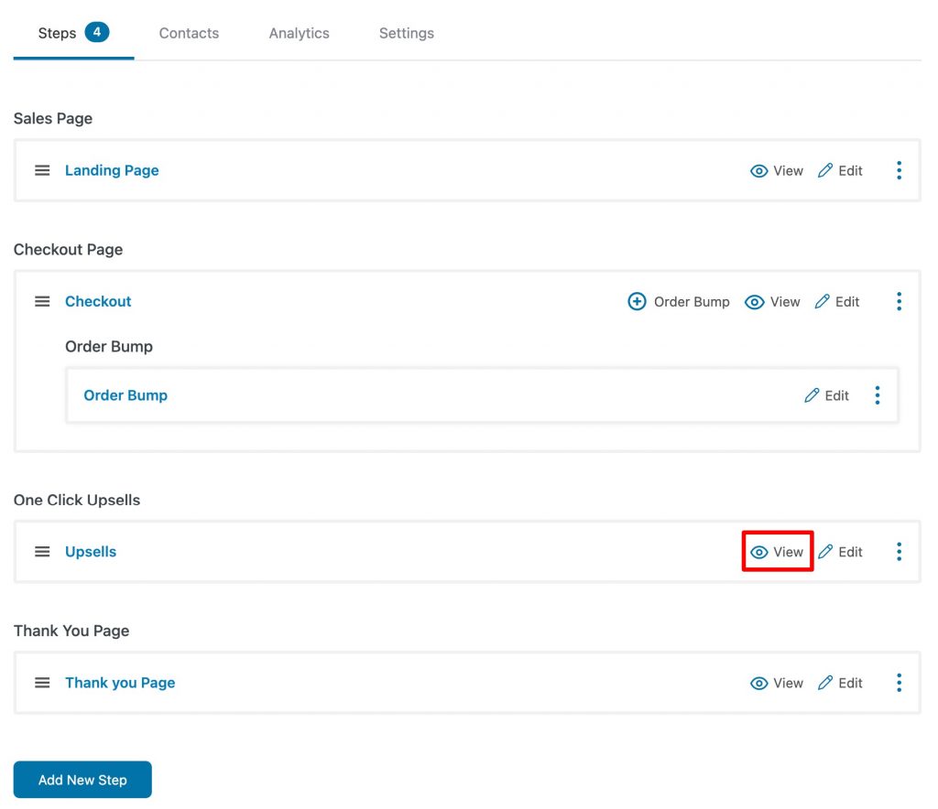Go to the Settings tab
Screen dimensions: 938x809
[x=406, y=34]
